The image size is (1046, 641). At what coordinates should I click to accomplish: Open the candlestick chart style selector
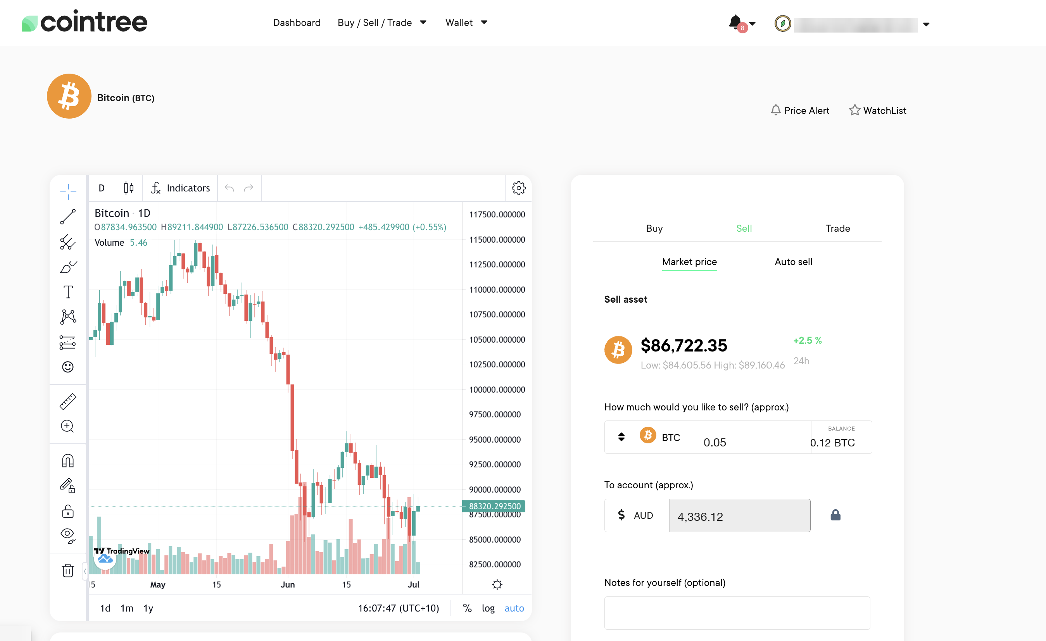point(129,188)
